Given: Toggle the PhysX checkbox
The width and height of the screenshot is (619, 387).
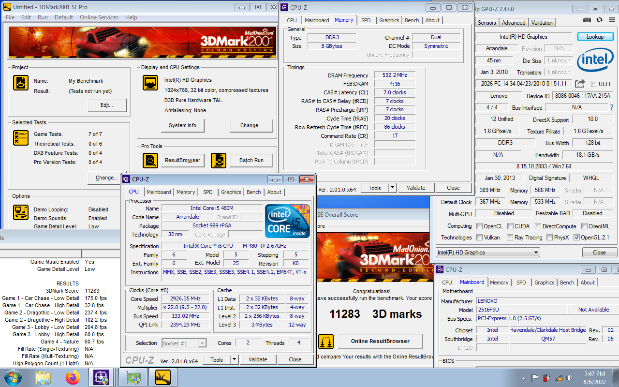Looking at the screenshot, I should [549, 238].
